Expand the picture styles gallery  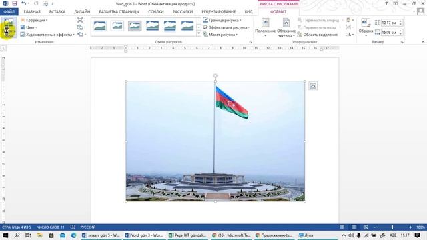click(x=199, y=34)
